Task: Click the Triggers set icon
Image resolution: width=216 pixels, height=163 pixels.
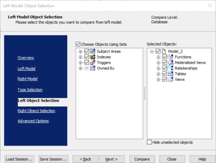Action: point(93,63)
